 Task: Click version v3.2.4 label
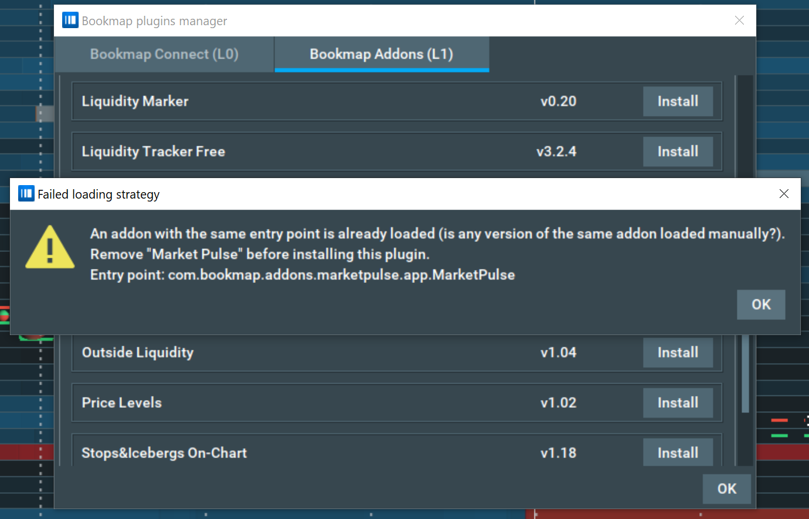[x=556, y=152]
